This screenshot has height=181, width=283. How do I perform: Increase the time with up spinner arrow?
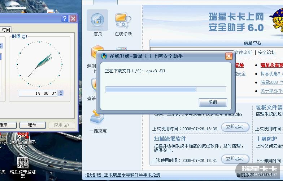pos(61,92)
